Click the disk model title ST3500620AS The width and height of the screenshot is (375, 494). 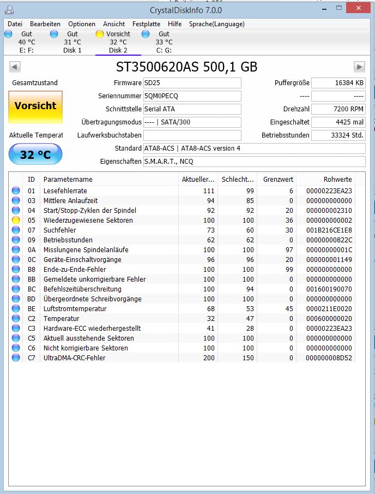click(x=186, y=67)
